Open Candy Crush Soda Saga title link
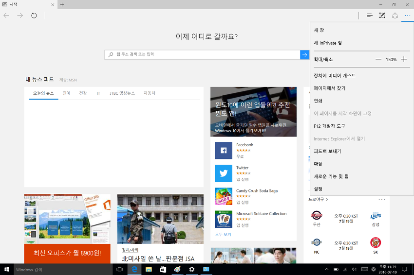 point(257,191)
